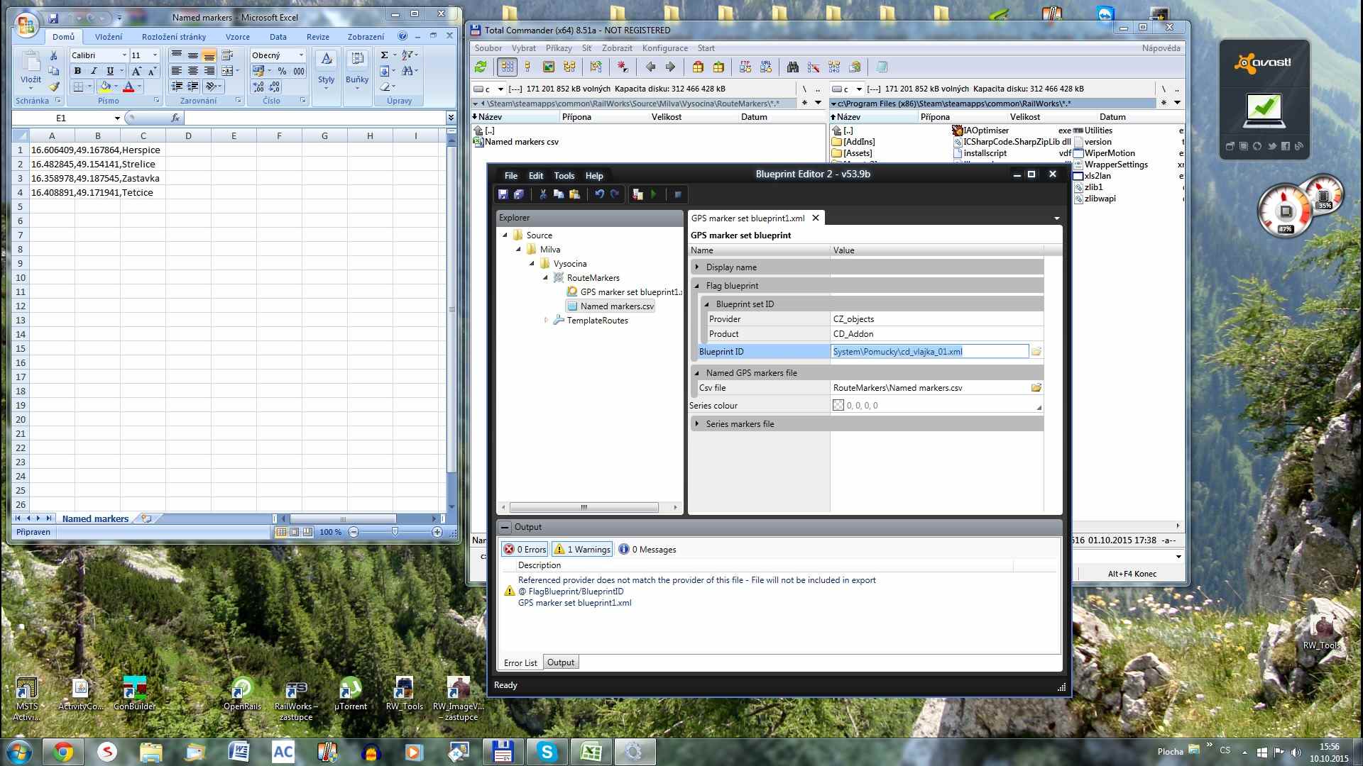The height and width of the screenshot is (766, 1363).
Task: Click Increase Font Size icon in Excel
Action: tap(136, 71)
